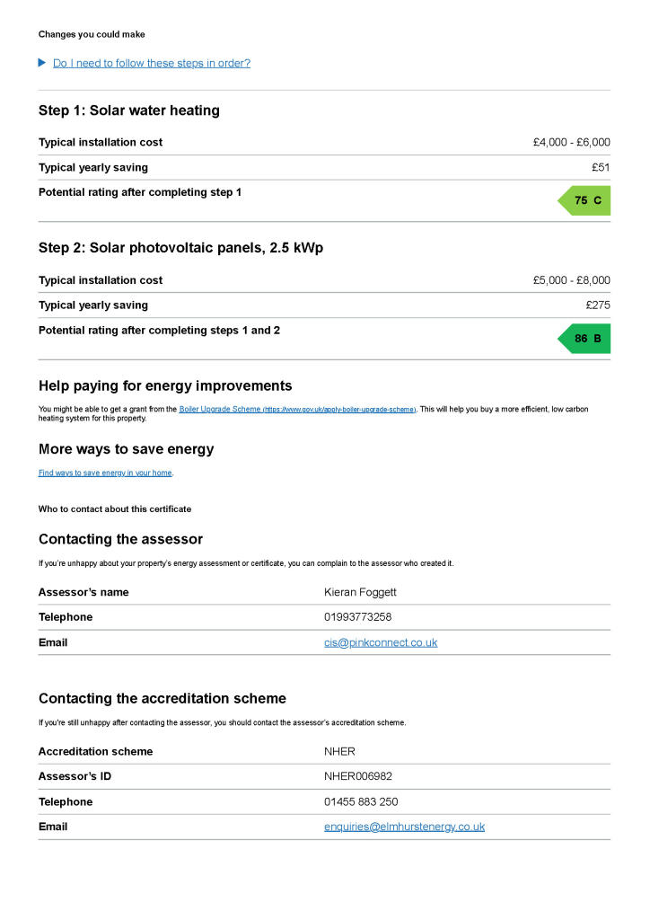Click the £4,000 - £6,000 installation cost
650x920 pixels.
pos(571,142)
